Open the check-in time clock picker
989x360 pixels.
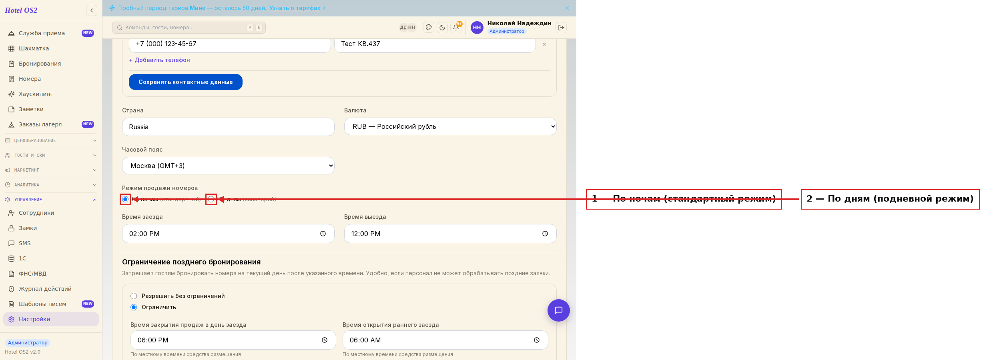click(323, 234)
